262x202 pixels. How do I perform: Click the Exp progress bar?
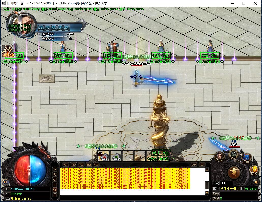point(239,194)
